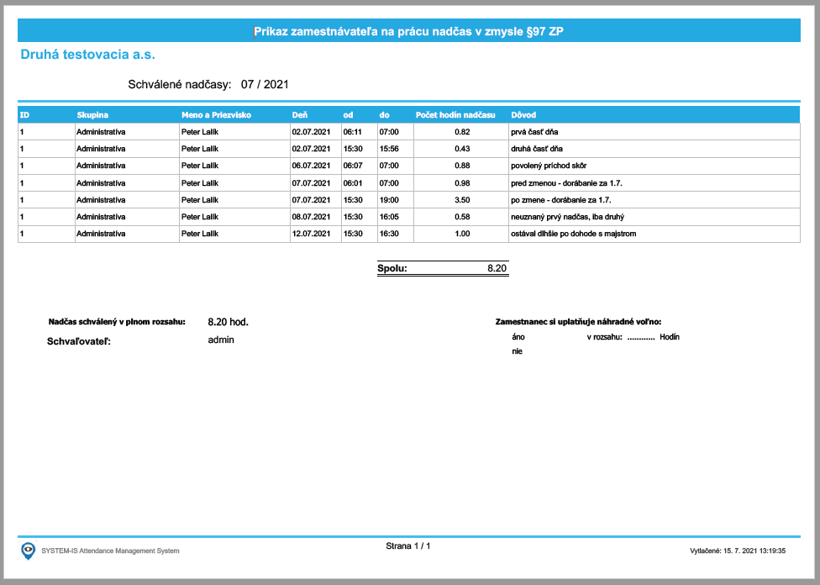
Task: Click the 'do' column header
Action: point(385,115)
